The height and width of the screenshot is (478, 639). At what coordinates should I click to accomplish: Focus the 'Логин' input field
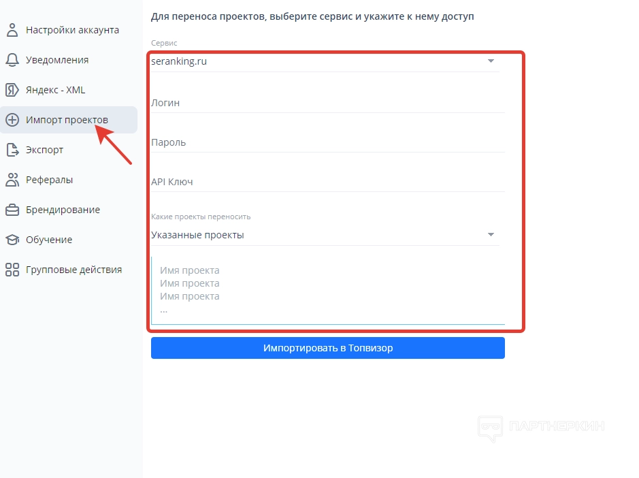point(327,103)
